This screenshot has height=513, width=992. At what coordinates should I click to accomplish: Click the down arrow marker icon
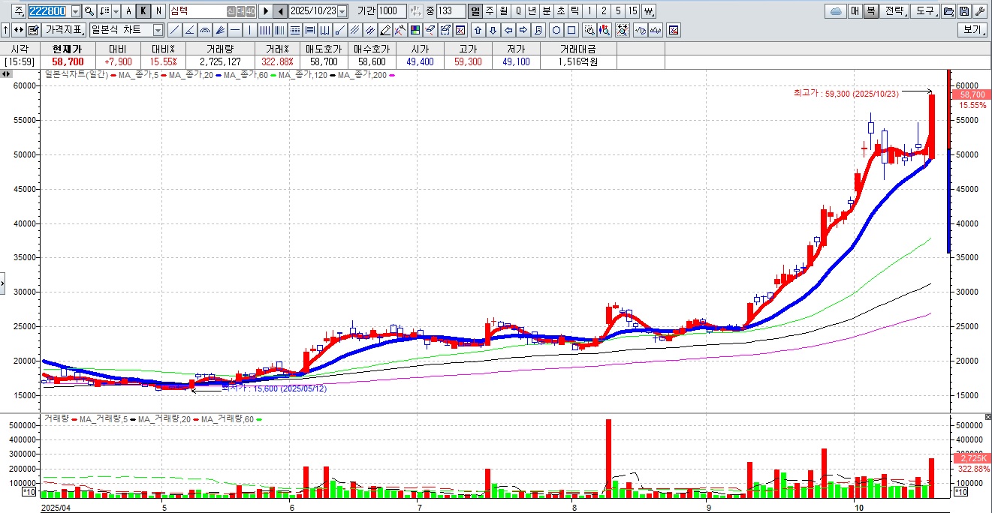[493, 30]
